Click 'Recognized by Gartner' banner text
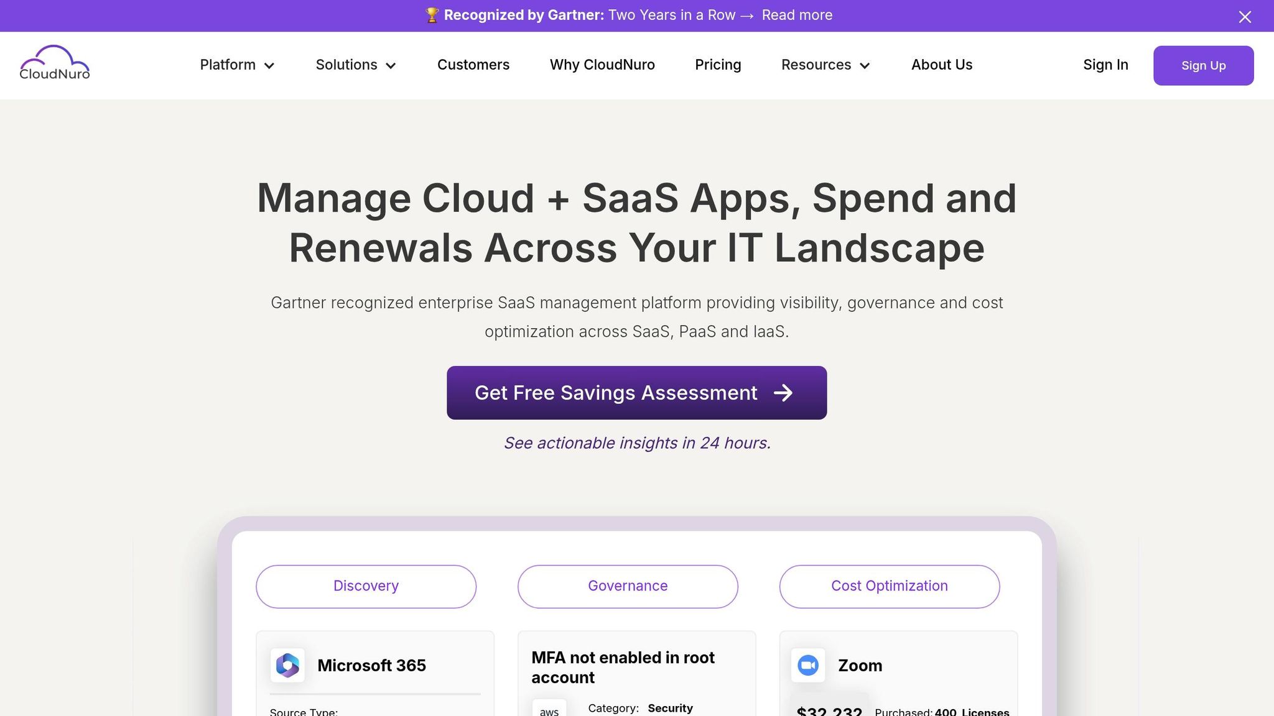The image size is (1274, 716). pos(524,16)
